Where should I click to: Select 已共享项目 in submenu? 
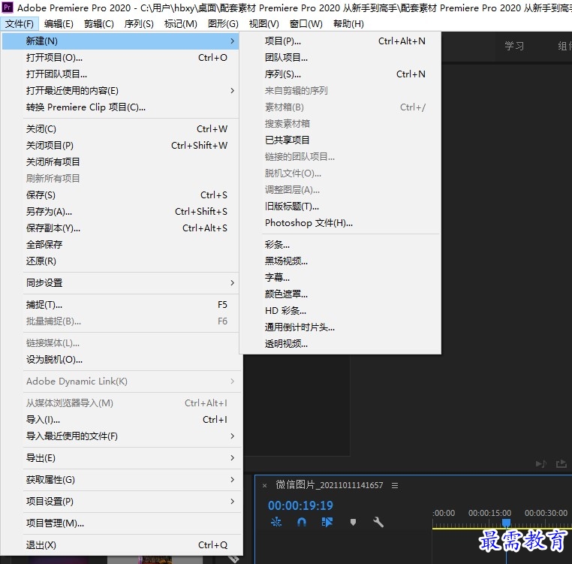click(340, 140)
